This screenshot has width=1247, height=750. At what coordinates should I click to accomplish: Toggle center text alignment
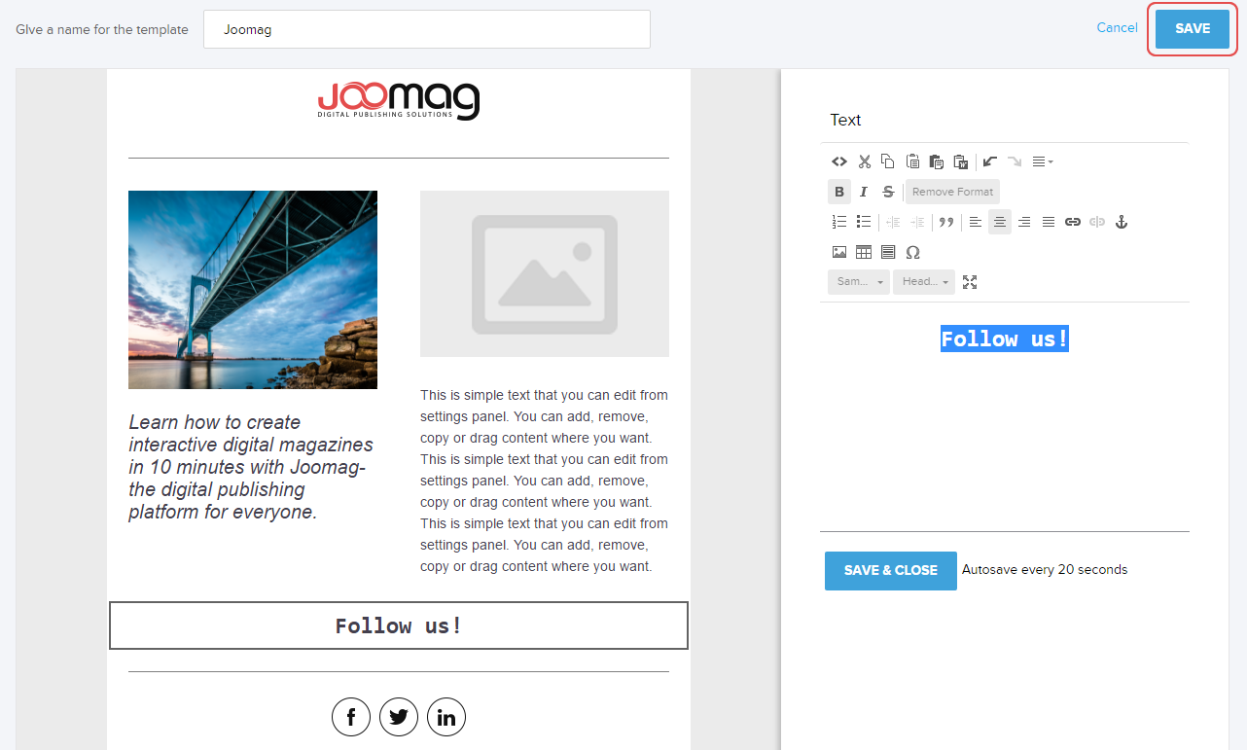tap(1000, 222)
